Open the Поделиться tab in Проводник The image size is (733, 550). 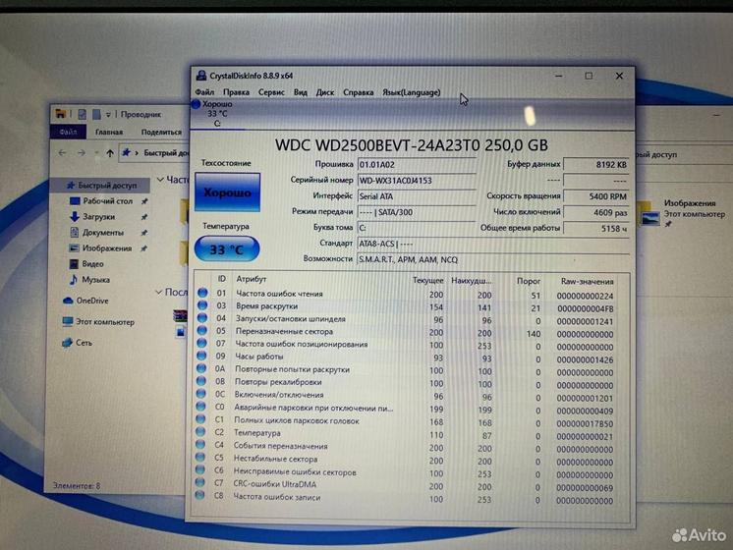pyautogui.click(x=161, y=132)
